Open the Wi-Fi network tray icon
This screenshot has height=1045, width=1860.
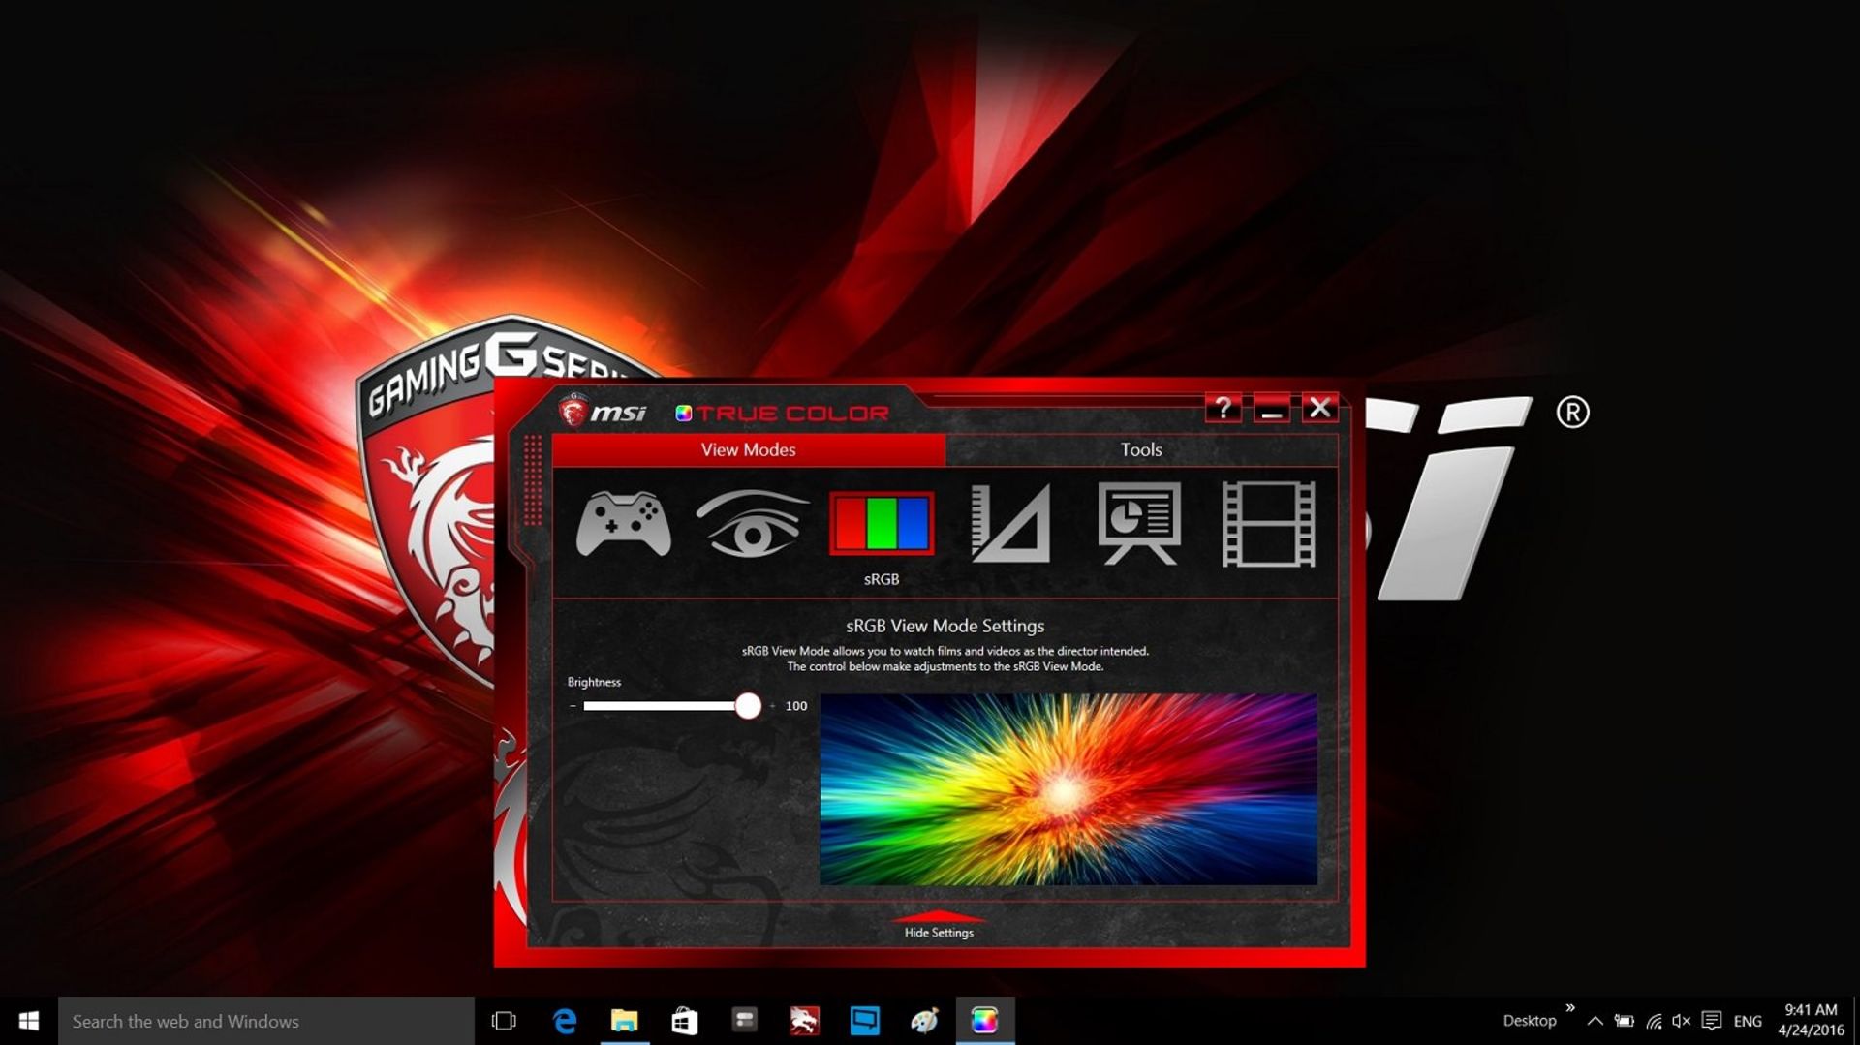coord(1654,1021)
